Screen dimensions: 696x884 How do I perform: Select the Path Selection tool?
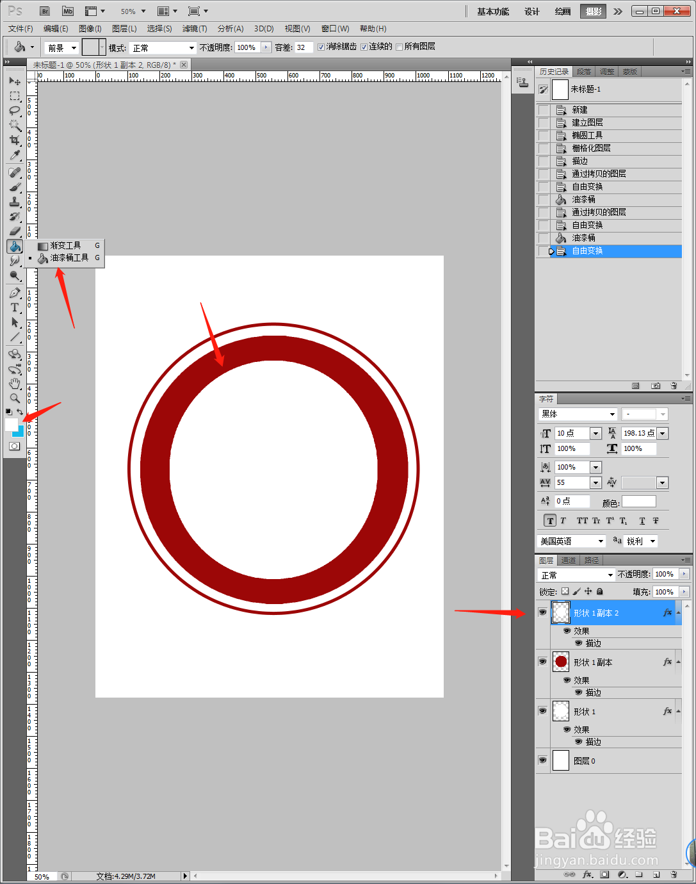15,322
